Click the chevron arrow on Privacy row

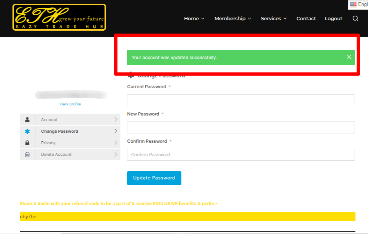coord(116,143)
